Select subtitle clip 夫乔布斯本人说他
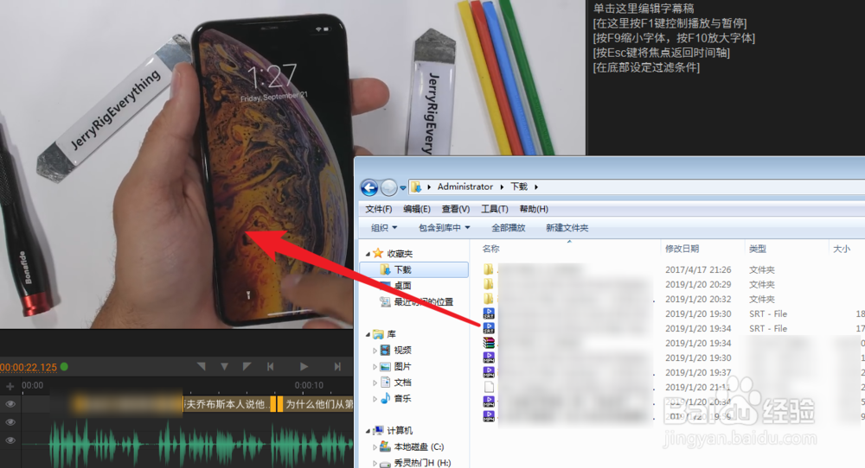This screenshot has width=865, height=468. click(x=227, y=404)
